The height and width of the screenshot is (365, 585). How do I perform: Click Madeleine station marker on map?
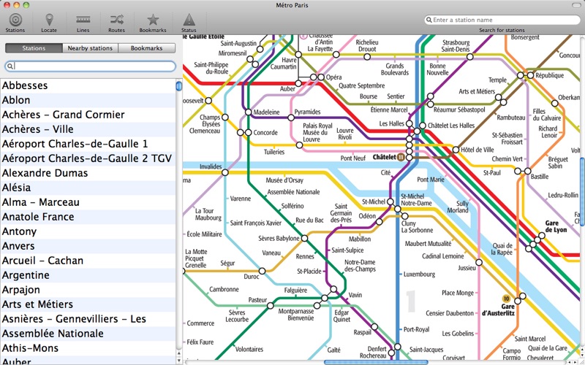[249, 112]
